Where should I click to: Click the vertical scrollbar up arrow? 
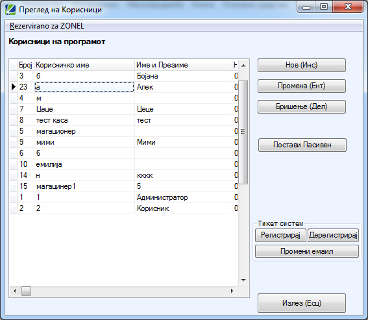[x=243, y=66]
